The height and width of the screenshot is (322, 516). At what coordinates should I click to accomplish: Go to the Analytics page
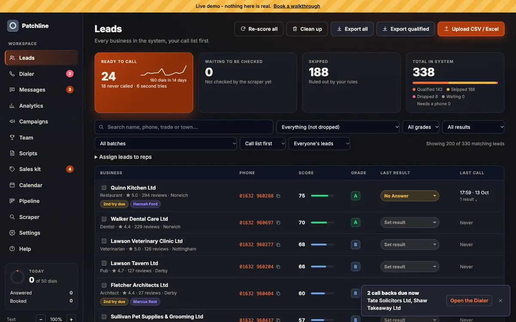41,106
